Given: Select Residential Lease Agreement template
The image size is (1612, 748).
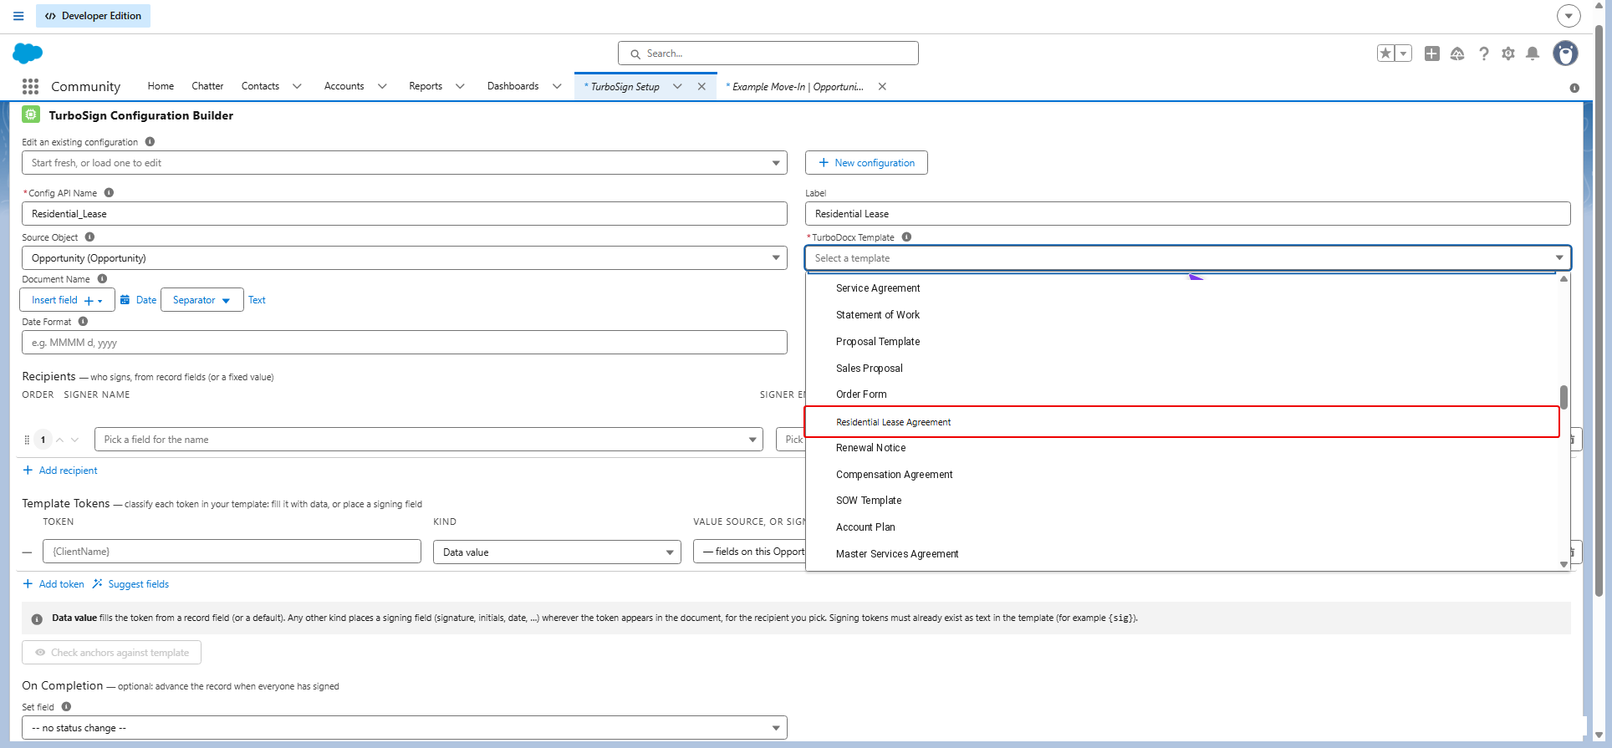Looking at the screenshot, I should coord(1182,422).
